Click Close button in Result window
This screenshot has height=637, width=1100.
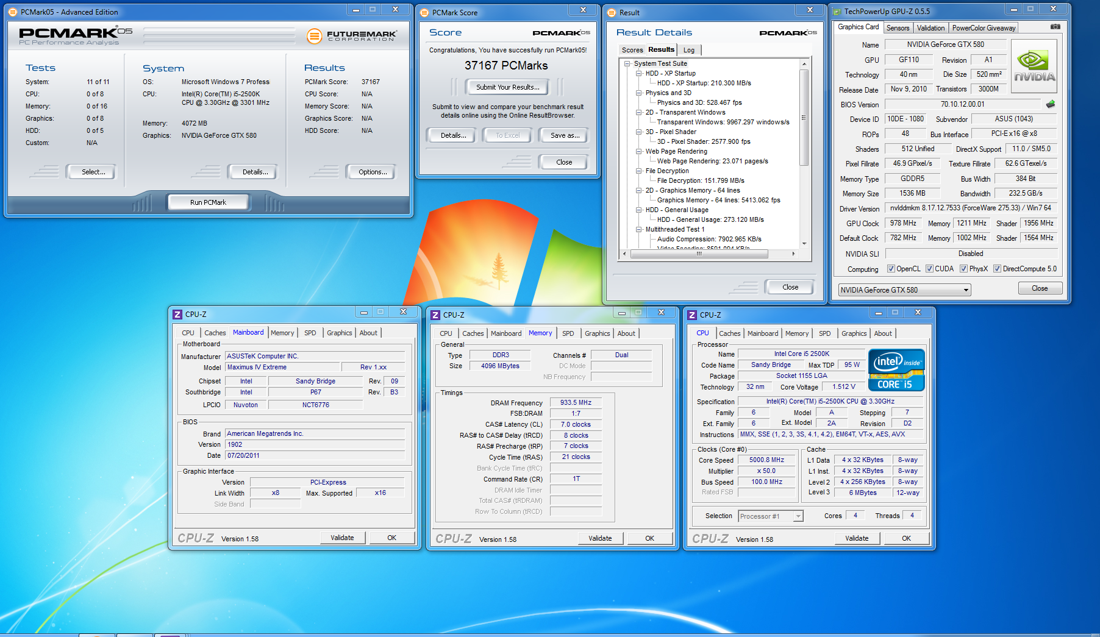[x=790, y=287]
